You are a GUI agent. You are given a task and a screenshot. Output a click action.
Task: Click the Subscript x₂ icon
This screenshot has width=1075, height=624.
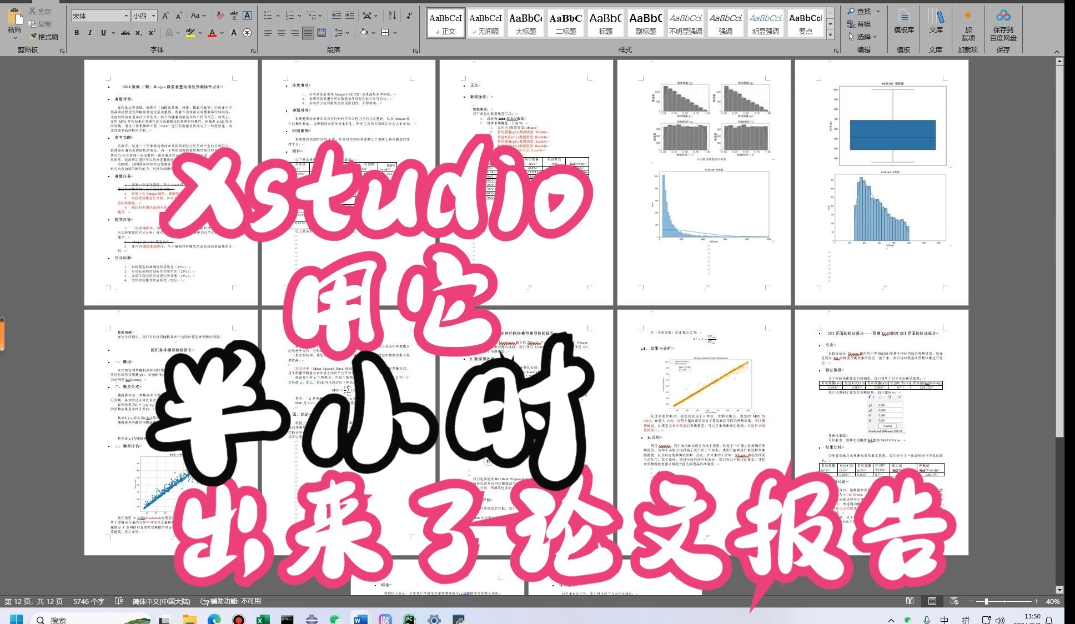pyautogui.click(x=139, y=33)
